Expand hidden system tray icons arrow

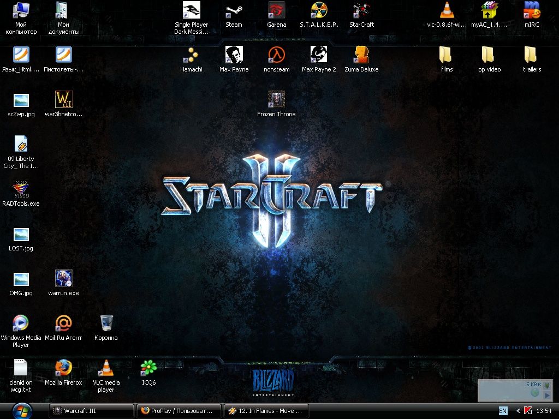coord(518,411)
